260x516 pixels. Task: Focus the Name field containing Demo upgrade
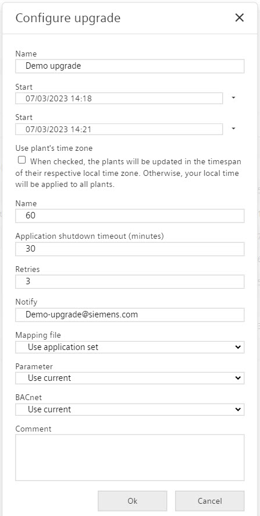[x=130, y=66]
